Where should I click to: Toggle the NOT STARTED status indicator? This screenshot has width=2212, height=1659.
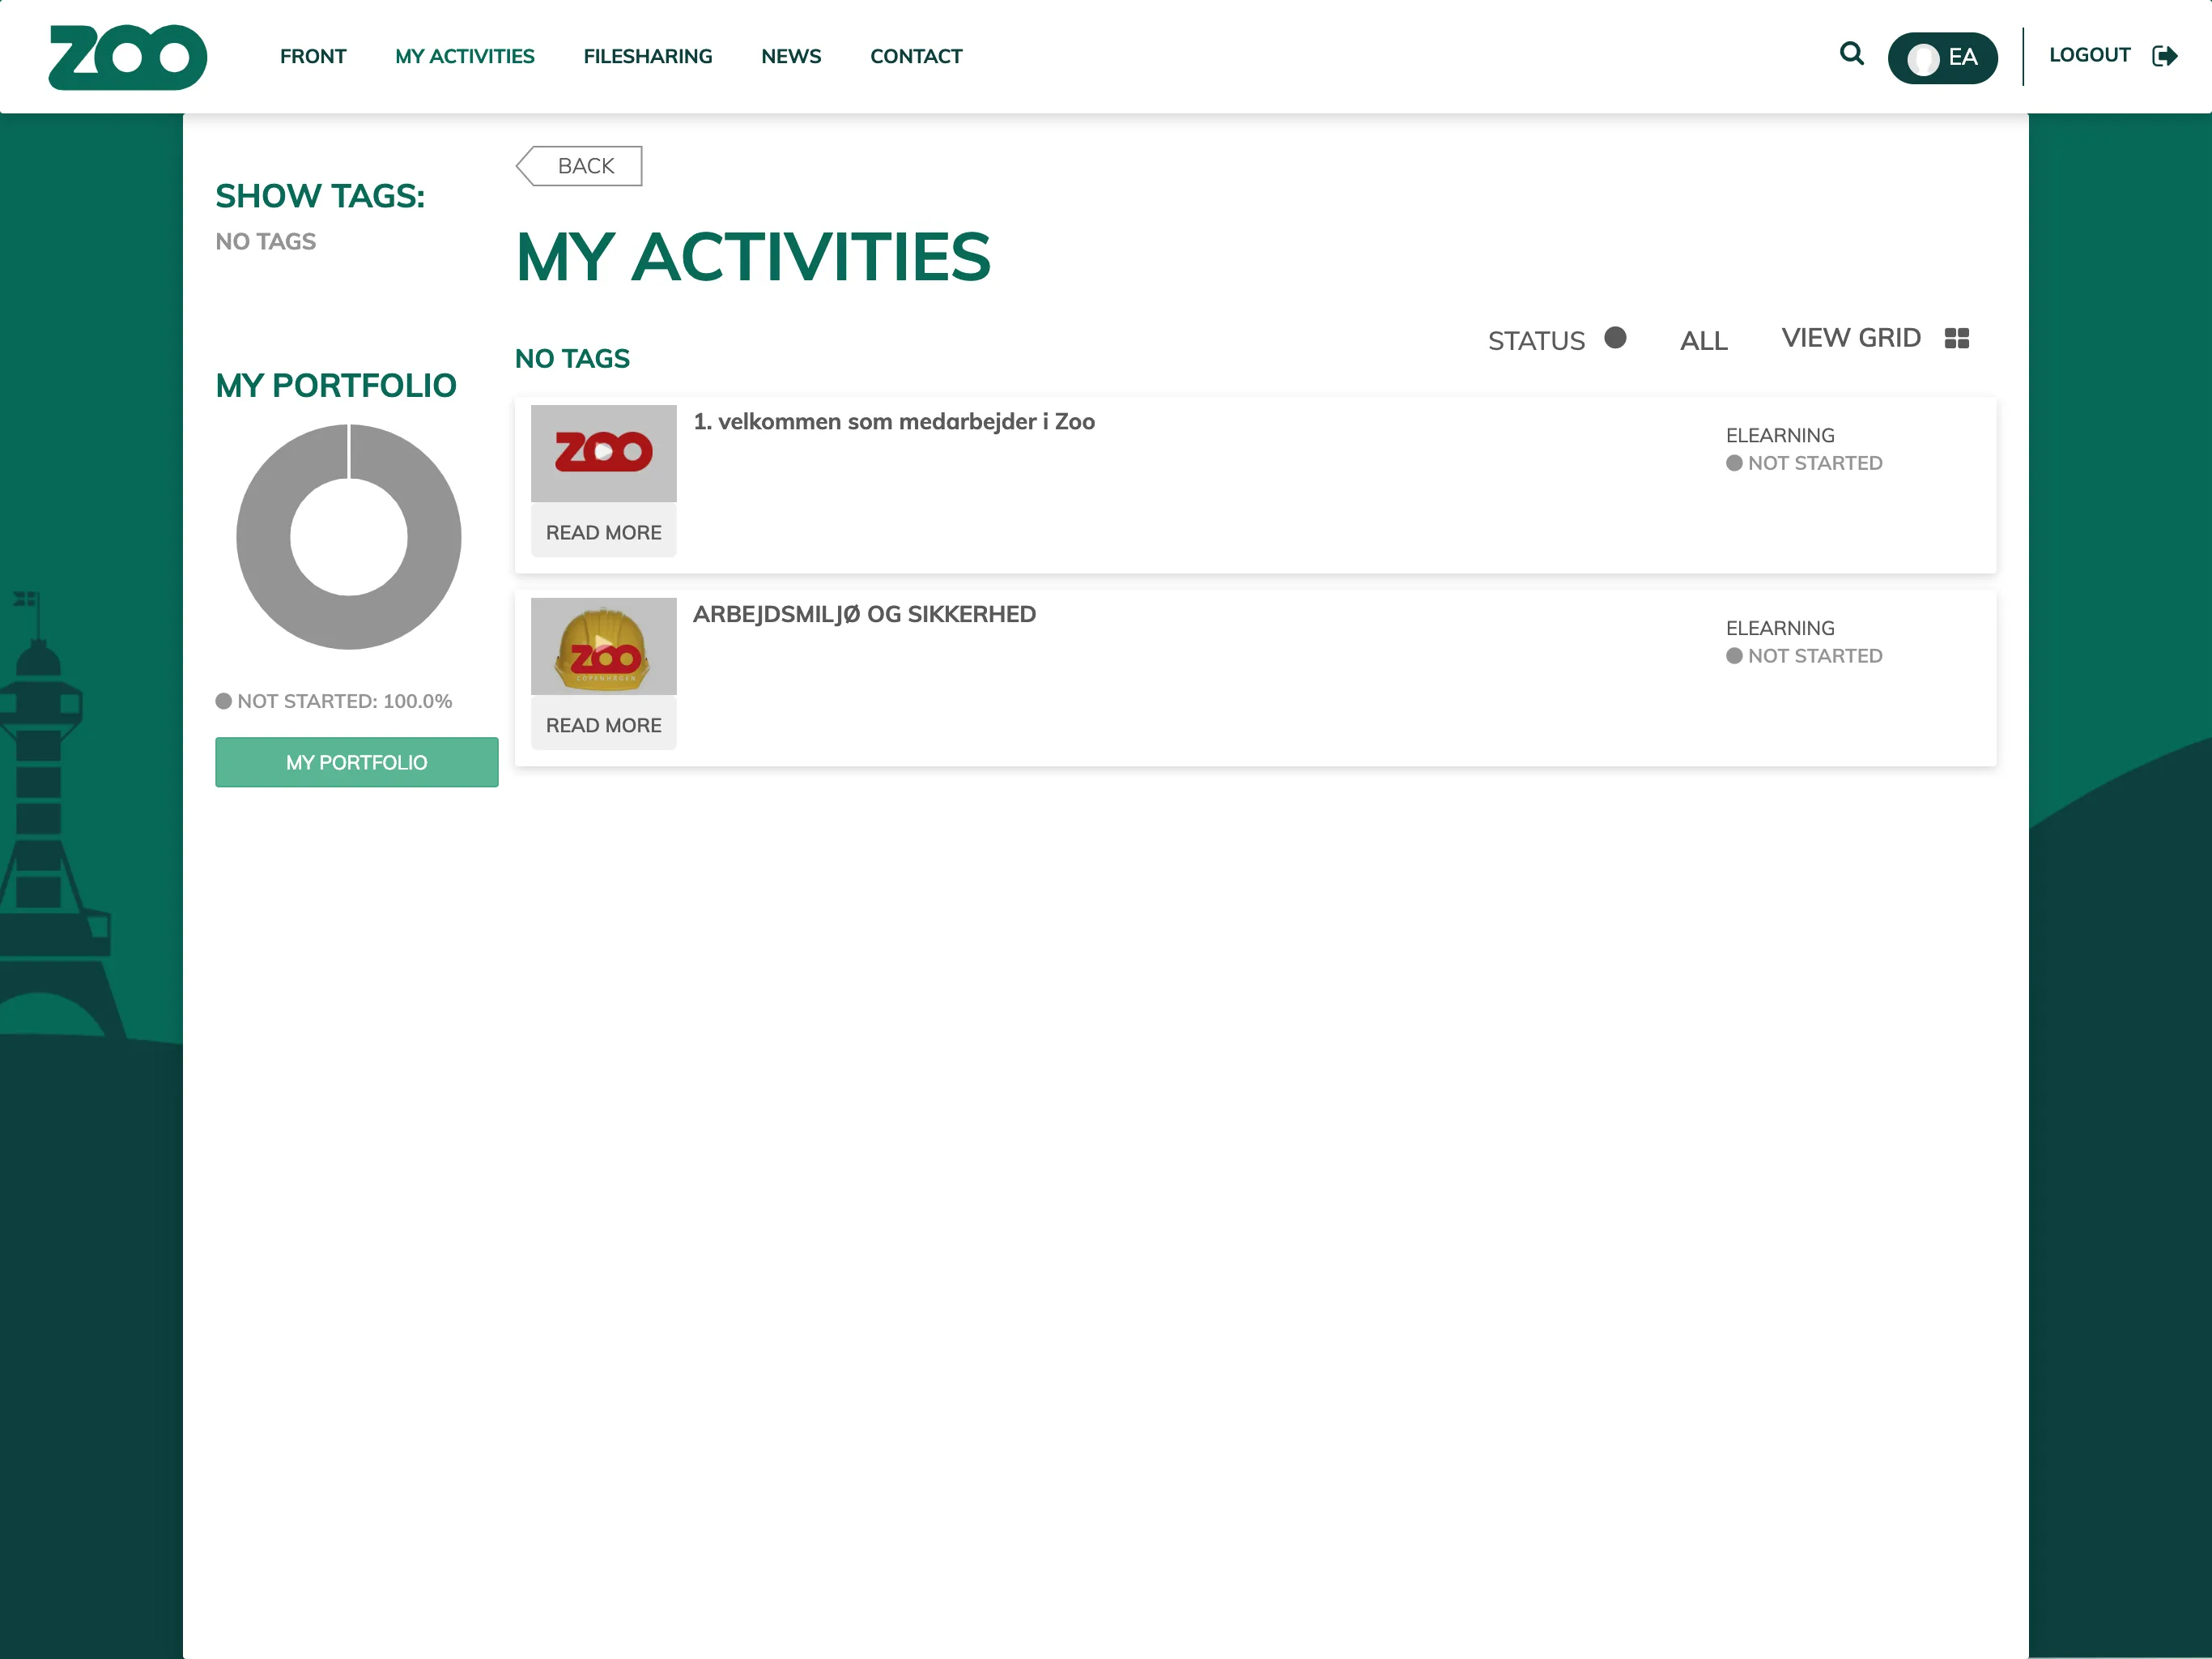tap(1614, 339)
